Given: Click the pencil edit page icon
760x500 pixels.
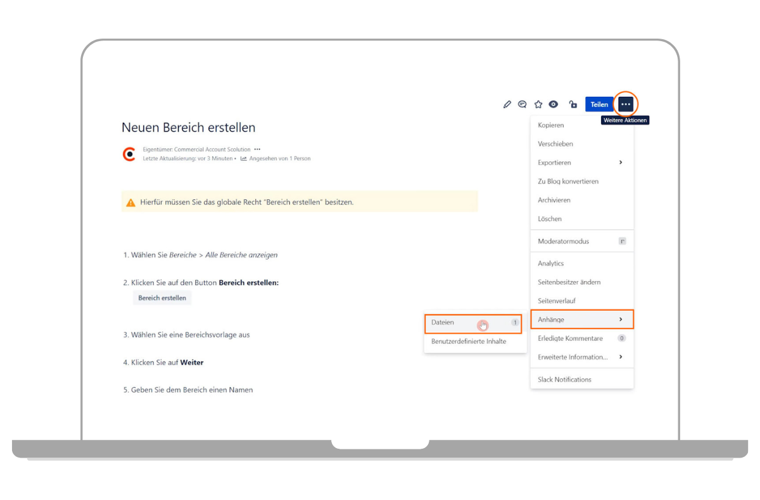Looking at the screenshot, I should (x=507, y=104).
